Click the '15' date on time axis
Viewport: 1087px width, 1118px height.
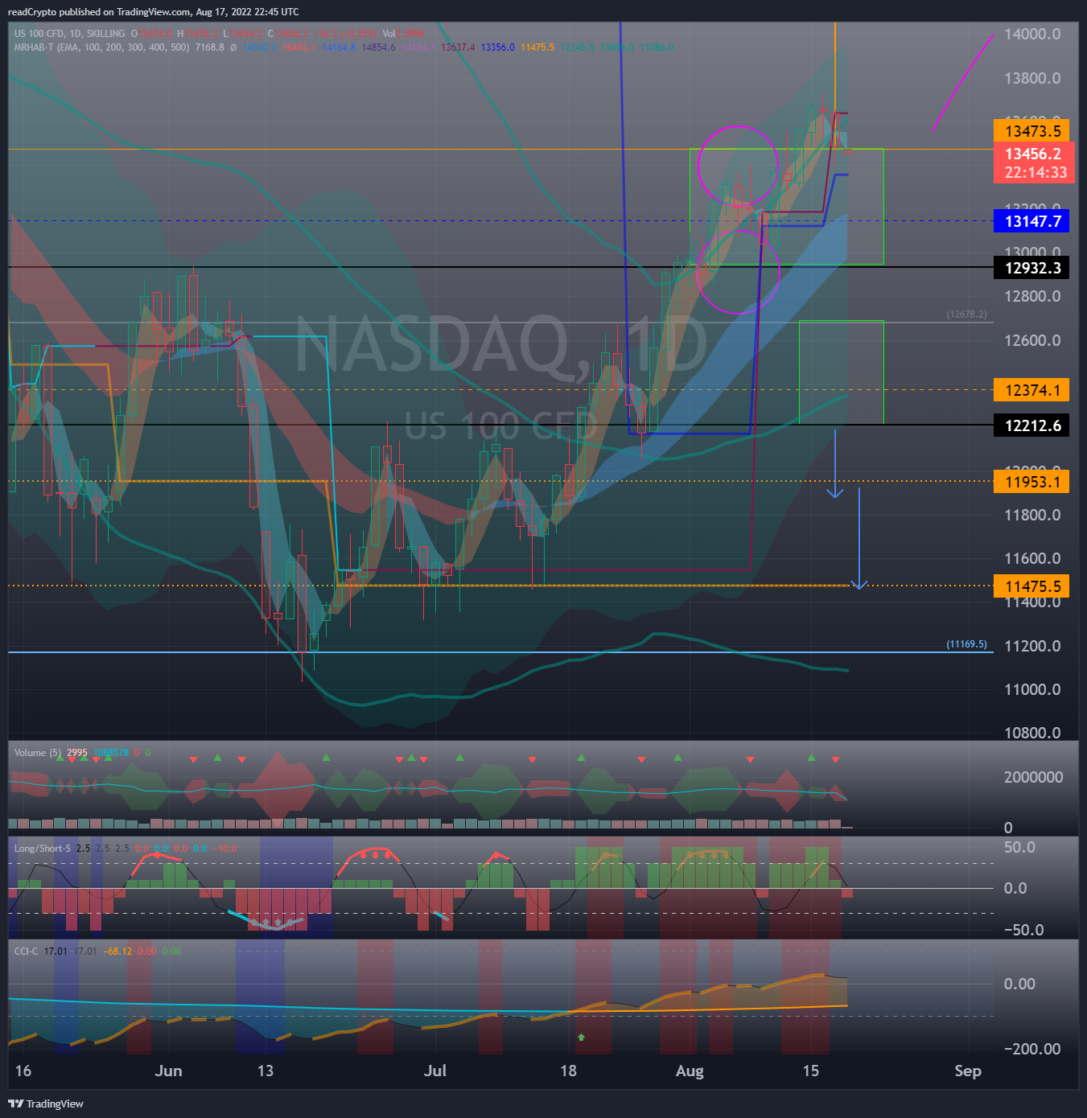pyautogui.click(x=810, y=1071)
